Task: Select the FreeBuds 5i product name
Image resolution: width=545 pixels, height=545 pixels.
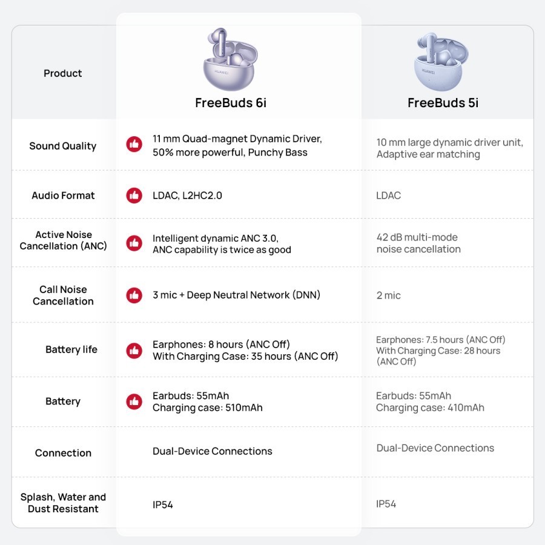Action: [443, 103]
